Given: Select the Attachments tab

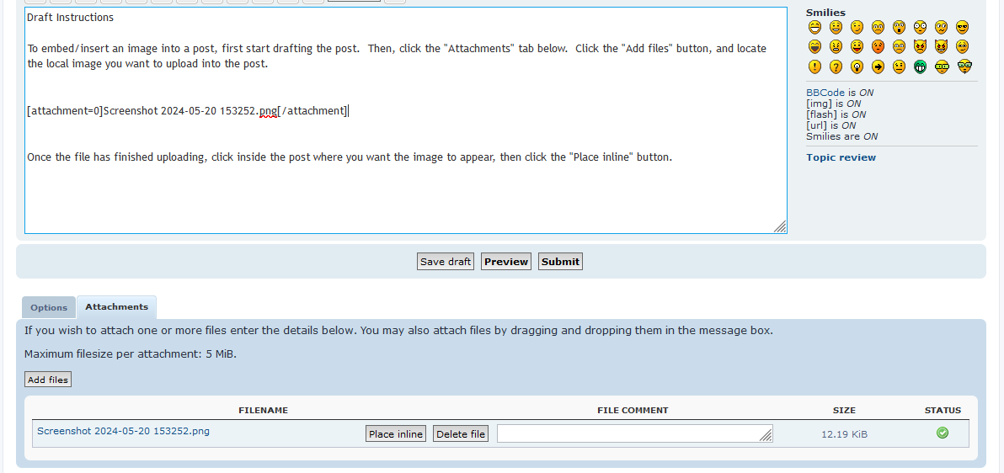Looking at the screenshot, I should coord(117,307).
